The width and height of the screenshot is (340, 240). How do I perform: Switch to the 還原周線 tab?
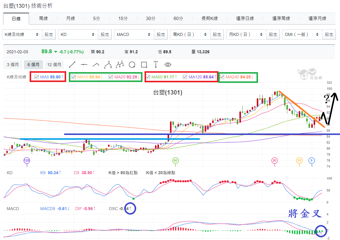click(x=281, y=19)
